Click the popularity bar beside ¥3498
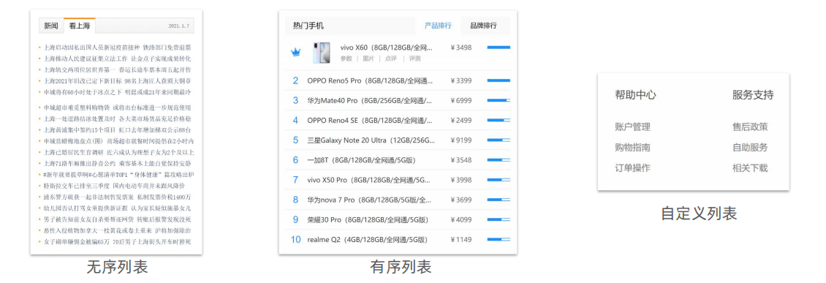 pyautogui.click(x=499, y=48)
